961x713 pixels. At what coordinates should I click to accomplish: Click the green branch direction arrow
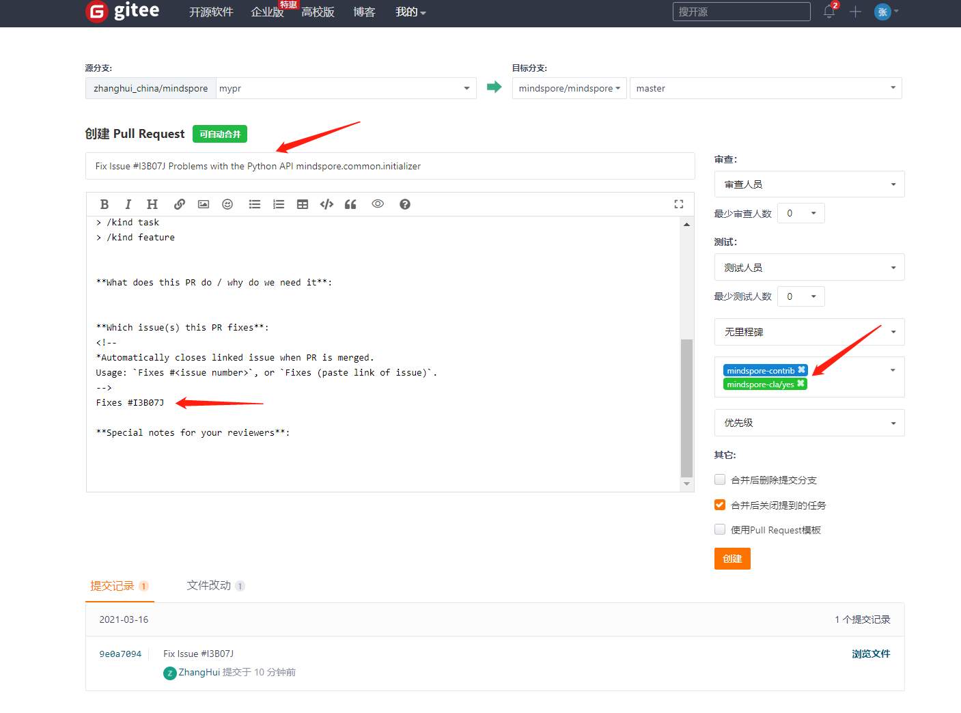pyautogui.click(x=494, y=87)
